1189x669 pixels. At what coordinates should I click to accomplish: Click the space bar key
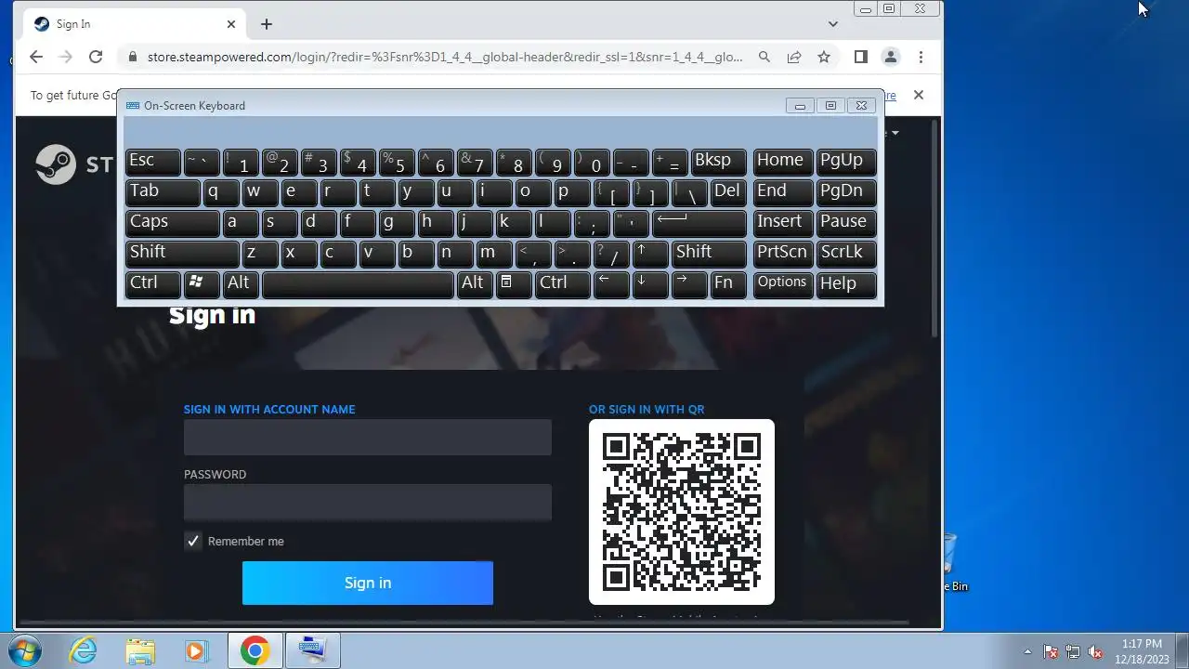(x=358, y=283)
